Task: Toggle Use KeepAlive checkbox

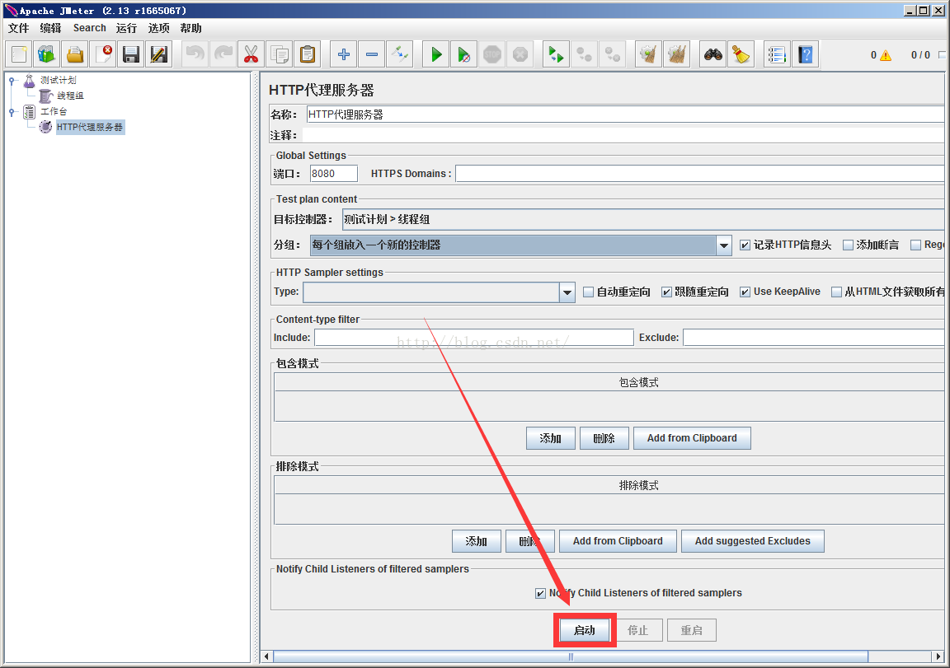Action: pos(745,292)
